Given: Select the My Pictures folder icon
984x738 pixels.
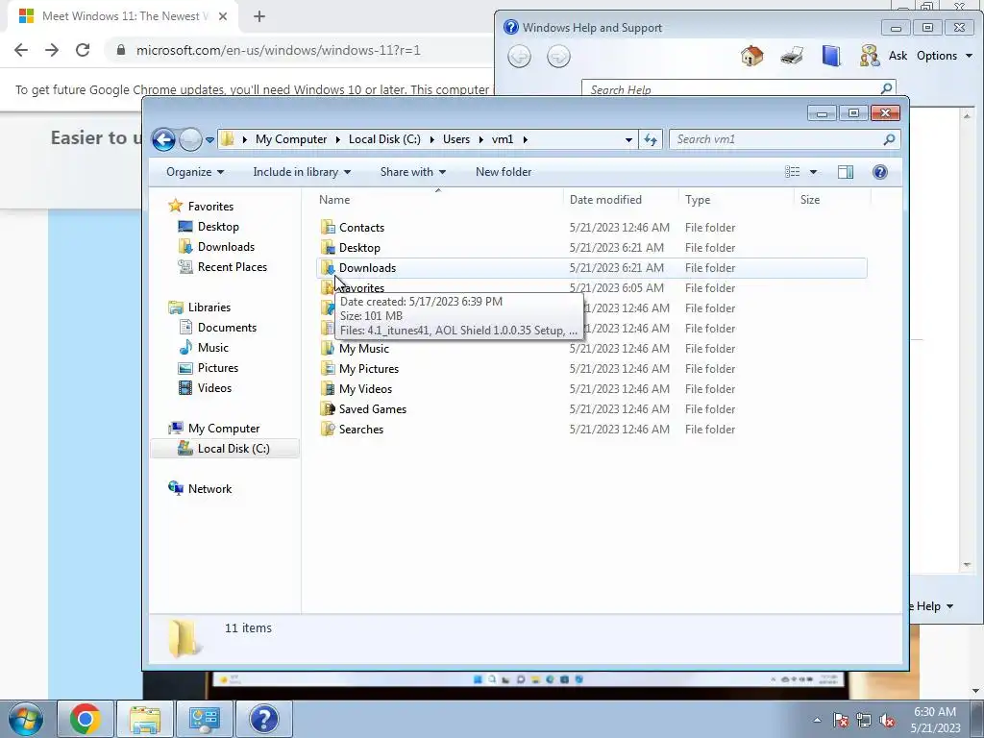Looking at the screenshot, I should (x=328, y=368).
